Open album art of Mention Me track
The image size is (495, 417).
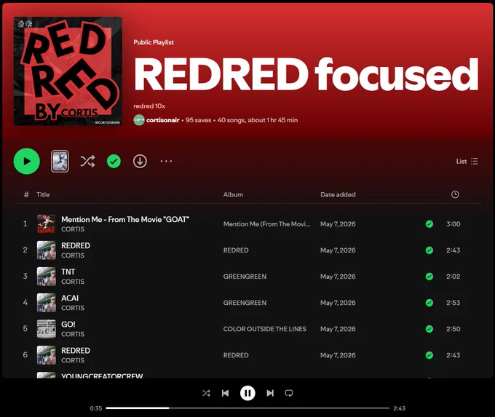tap(47, 224)
